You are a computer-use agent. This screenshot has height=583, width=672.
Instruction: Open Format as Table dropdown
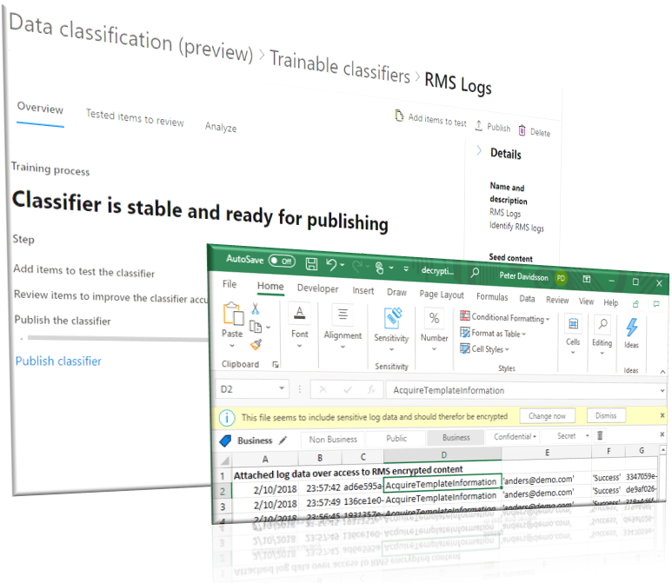(492, 333)
